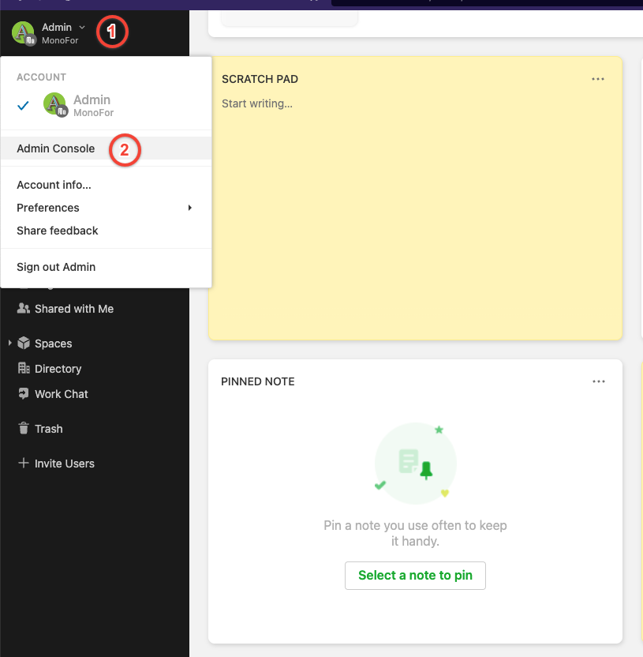Screen dimensions: 643x657
Task: Open Scratch Pad more options menu
Action: [x=598, y=79]
